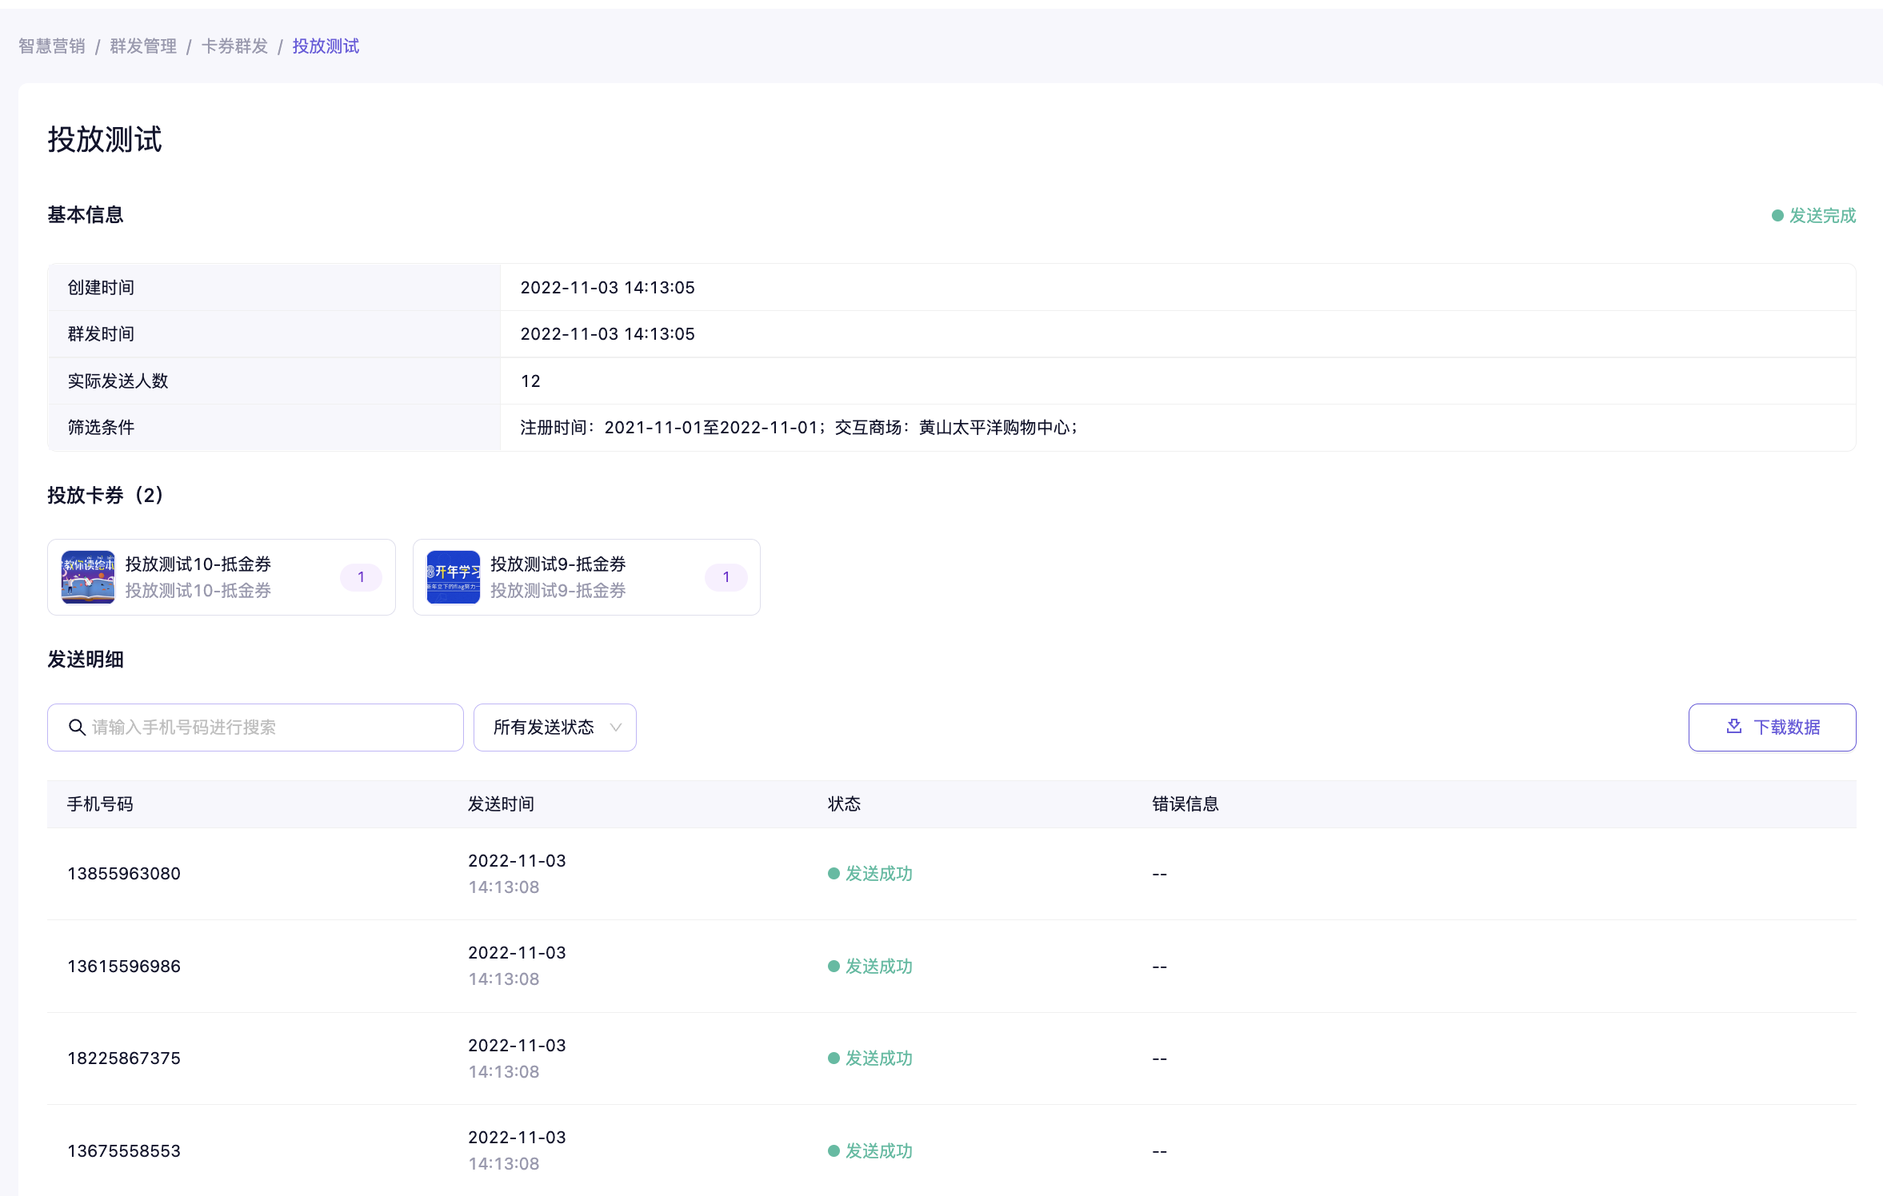This screenshot has height=1196, width=1883.
Task: Navigate to 群发管理 breadcrumb
Action: [x=143, y=46]
